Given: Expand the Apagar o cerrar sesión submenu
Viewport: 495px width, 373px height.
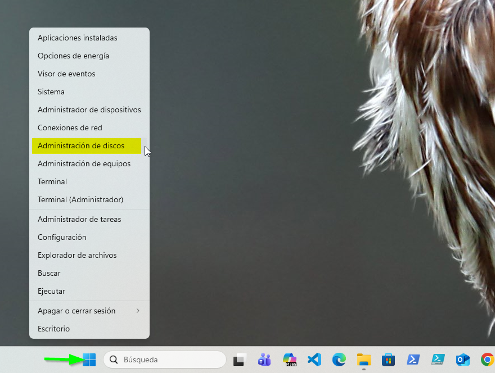Looking at the screenshot, I should pos(76,311).
